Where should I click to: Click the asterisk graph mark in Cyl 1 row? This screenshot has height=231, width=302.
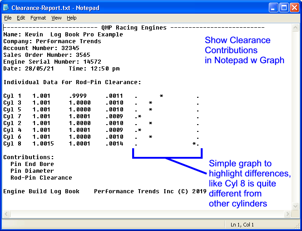pos(161,95)
